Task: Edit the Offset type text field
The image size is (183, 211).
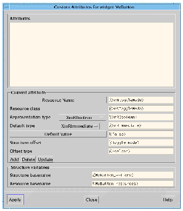Action: (141, 151)
